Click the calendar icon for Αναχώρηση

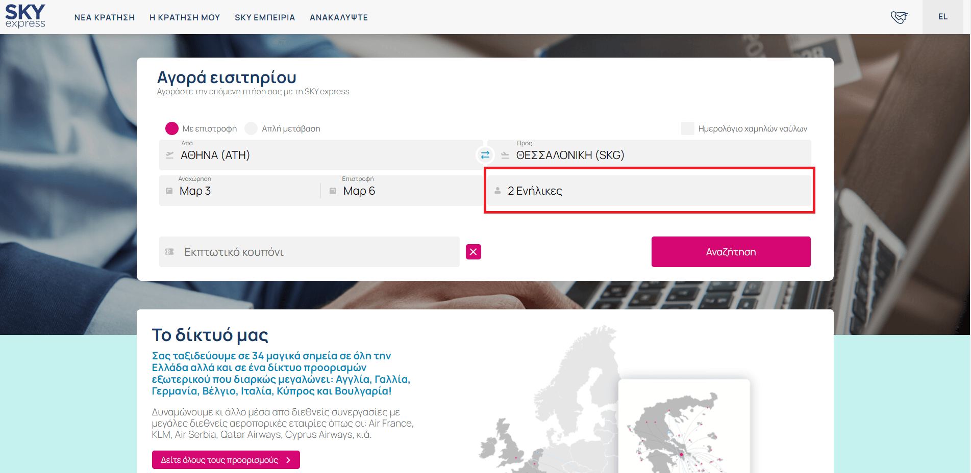coord(169,191)
